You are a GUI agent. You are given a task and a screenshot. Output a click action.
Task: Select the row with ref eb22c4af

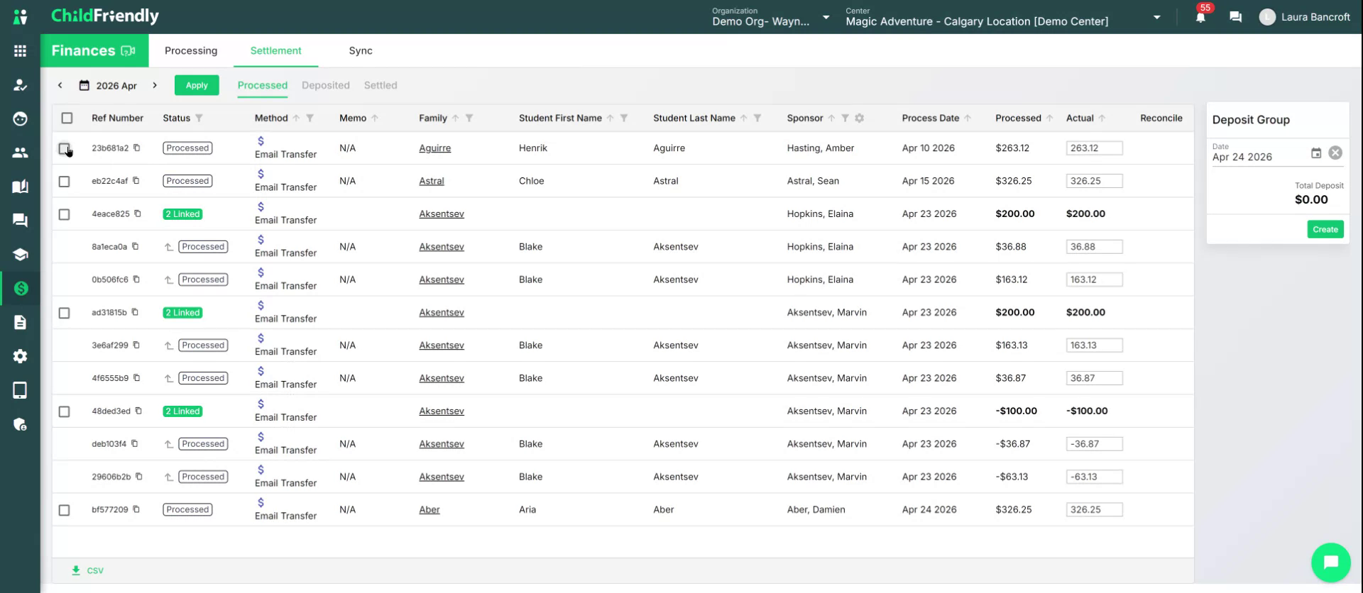(x=64, y=182)
